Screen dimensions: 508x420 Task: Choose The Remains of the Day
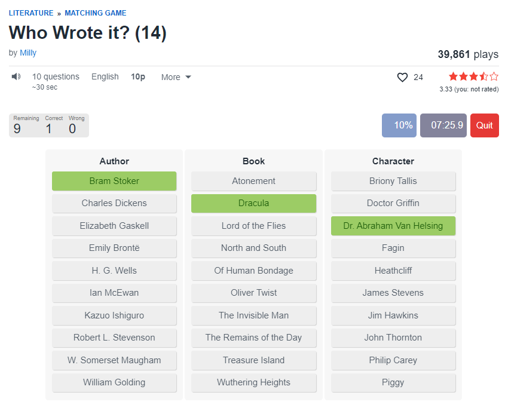pos(253,338)
